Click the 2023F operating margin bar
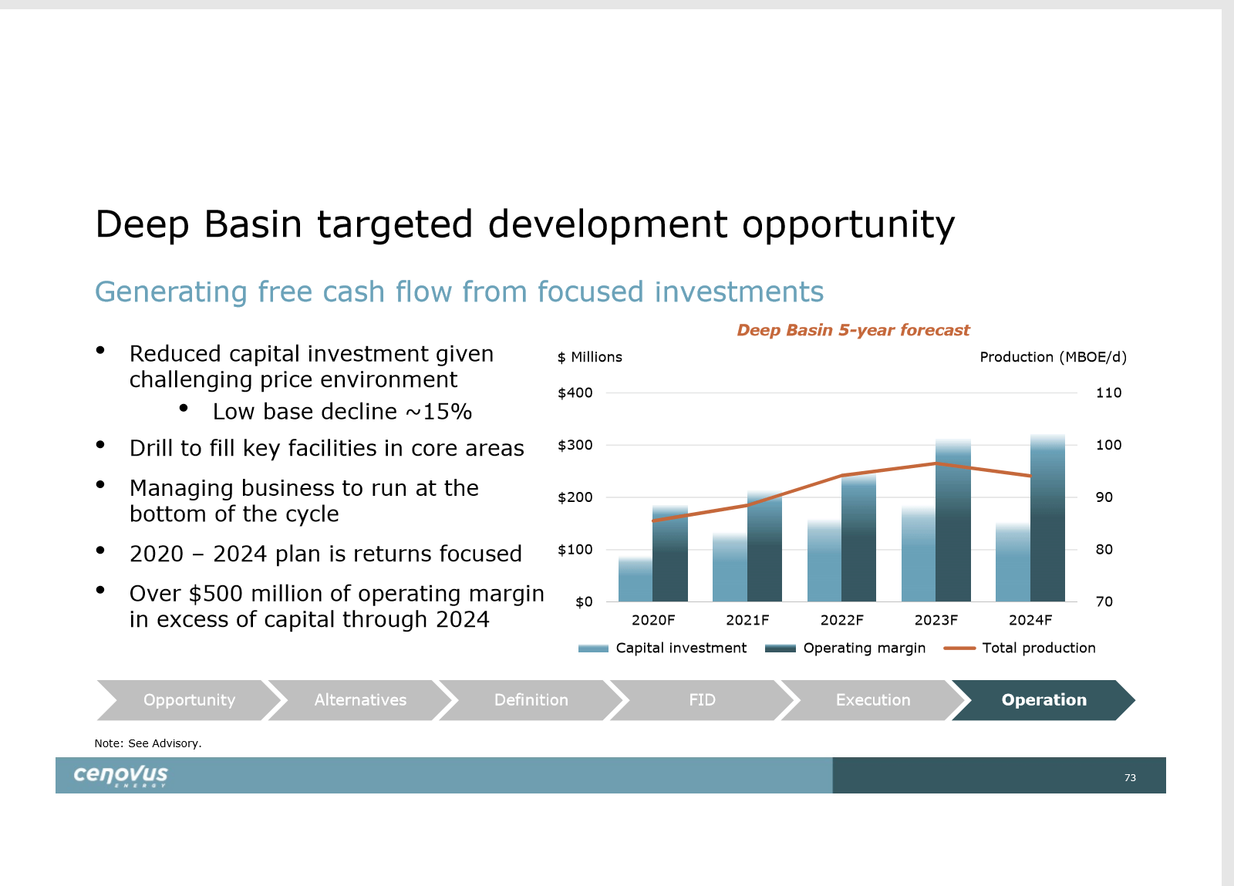 953,520
